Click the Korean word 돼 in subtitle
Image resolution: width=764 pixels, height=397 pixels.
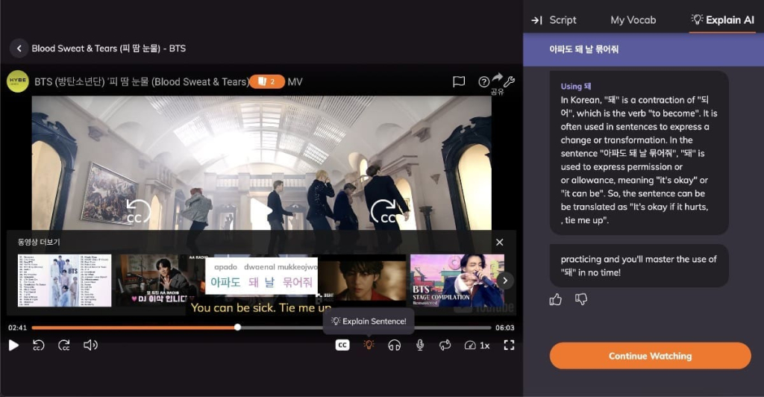[254, 282]
